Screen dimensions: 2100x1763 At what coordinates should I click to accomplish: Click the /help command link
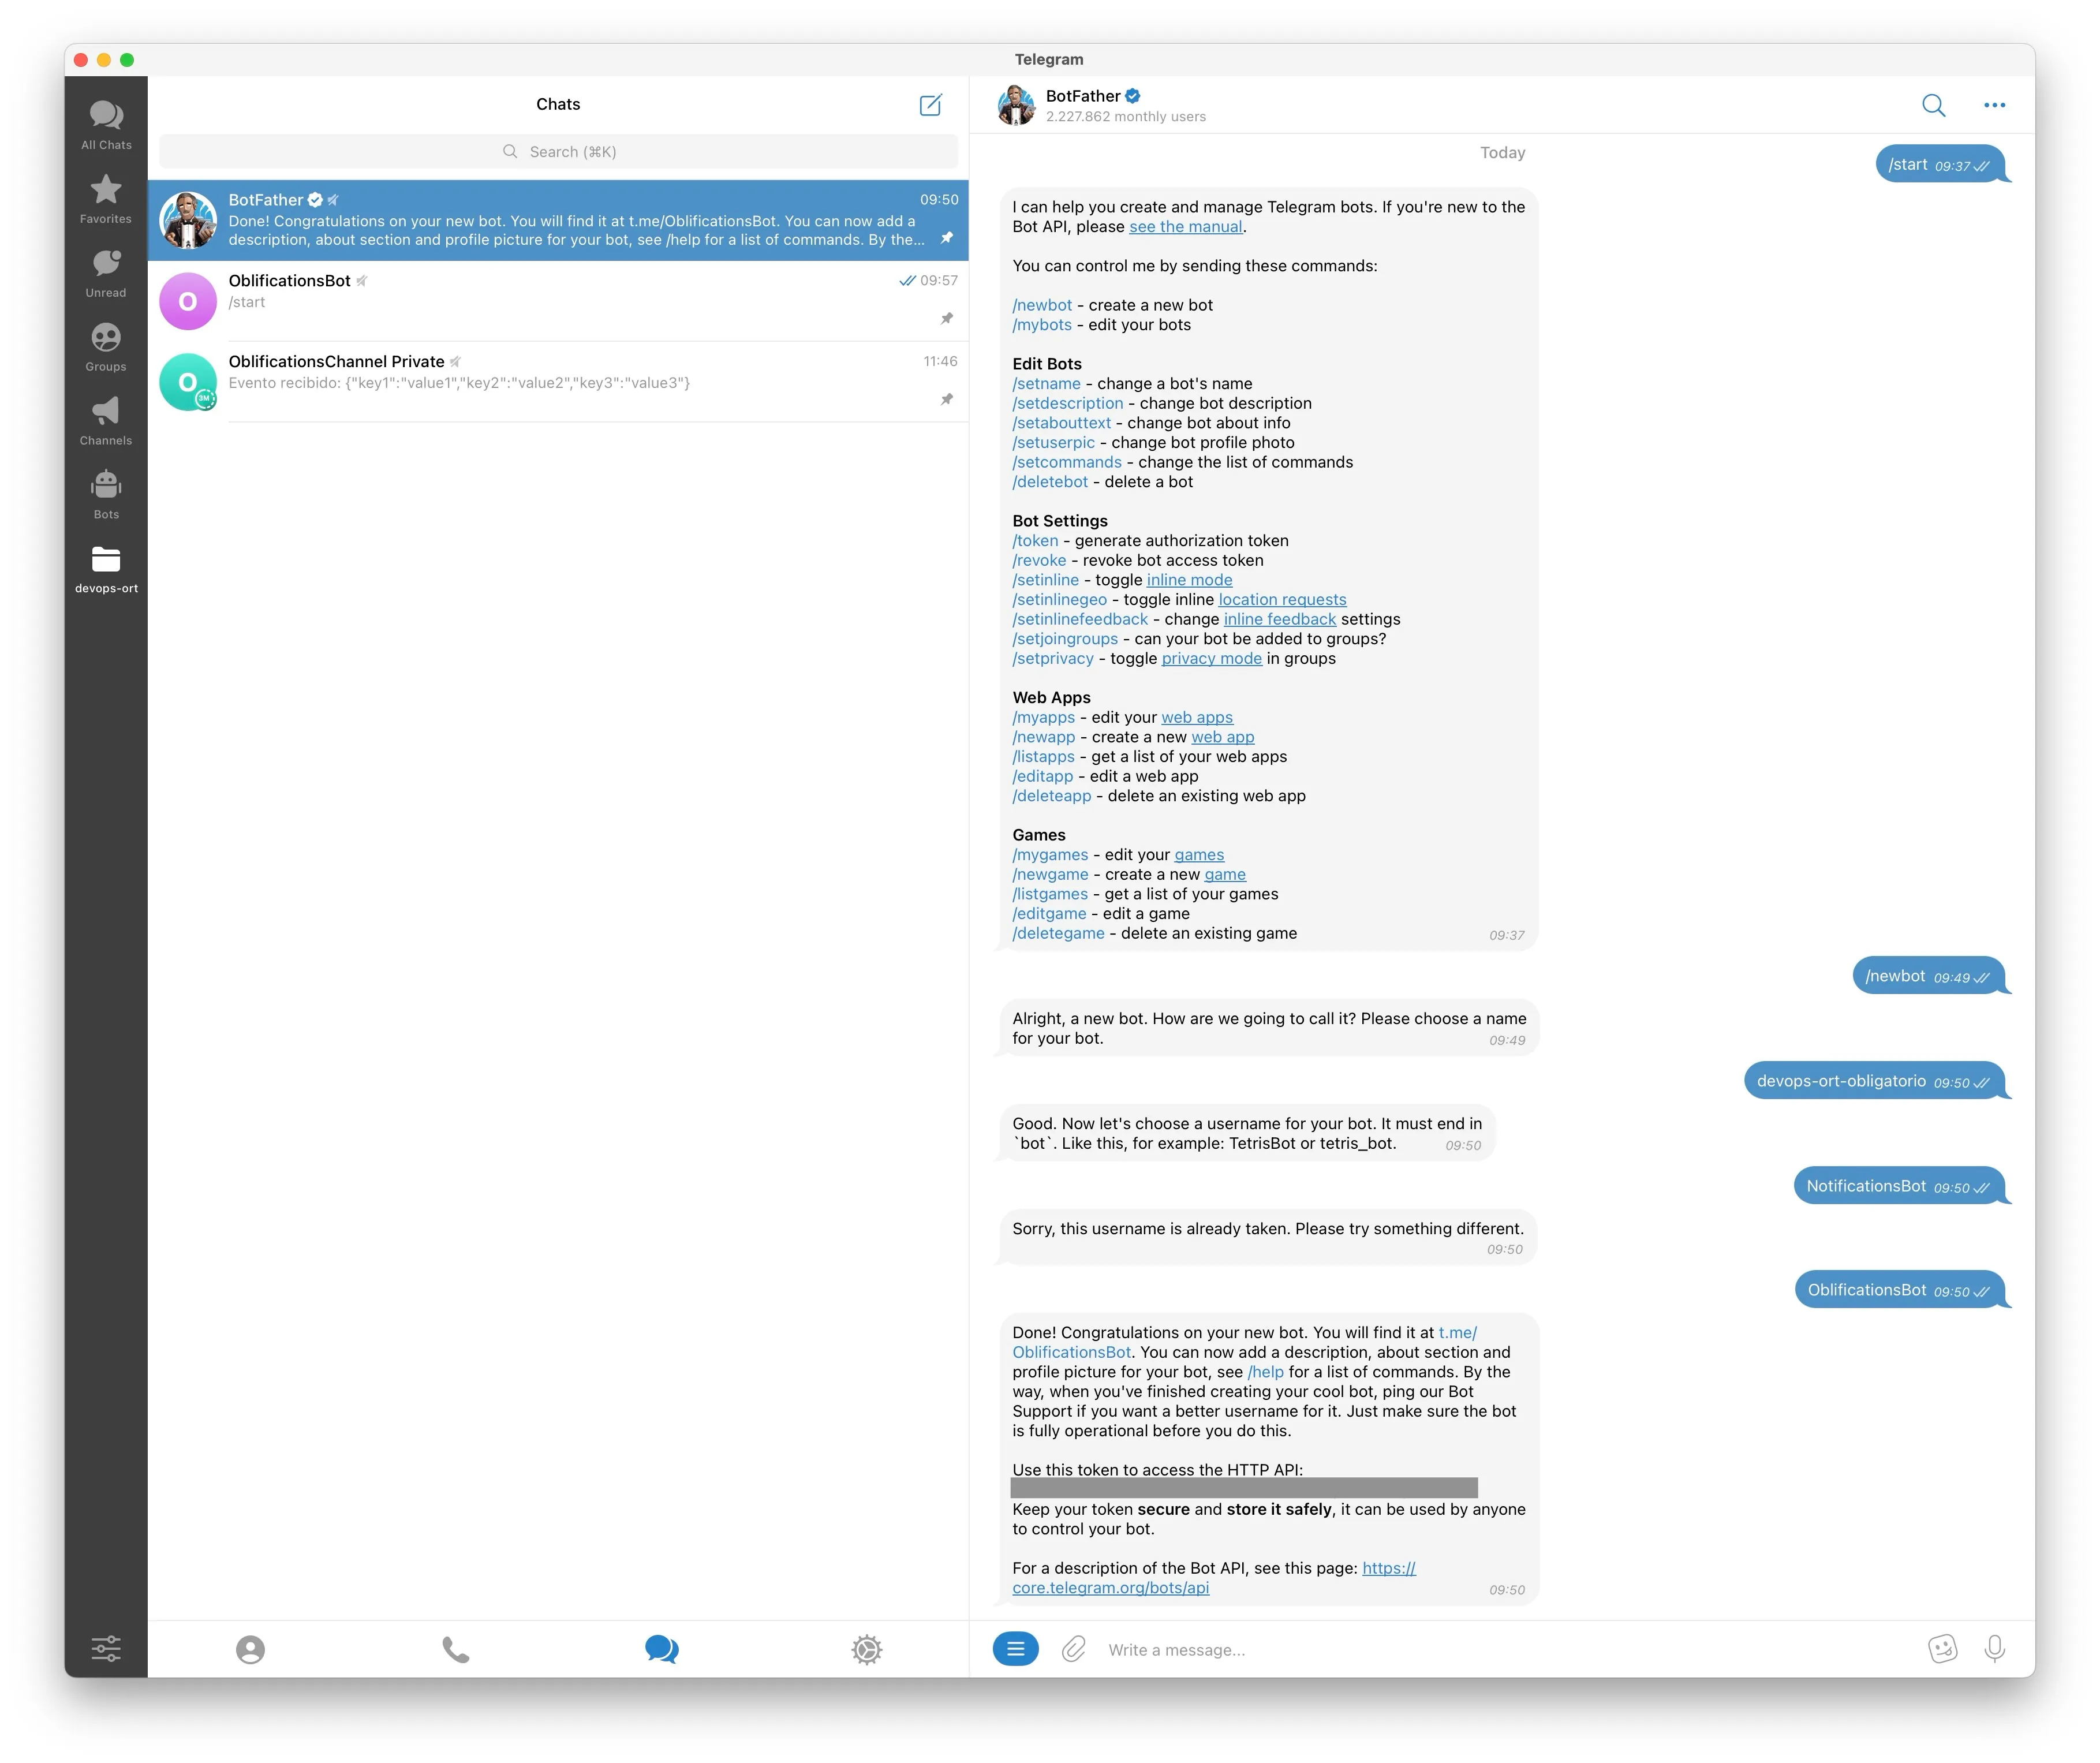1265,1373
